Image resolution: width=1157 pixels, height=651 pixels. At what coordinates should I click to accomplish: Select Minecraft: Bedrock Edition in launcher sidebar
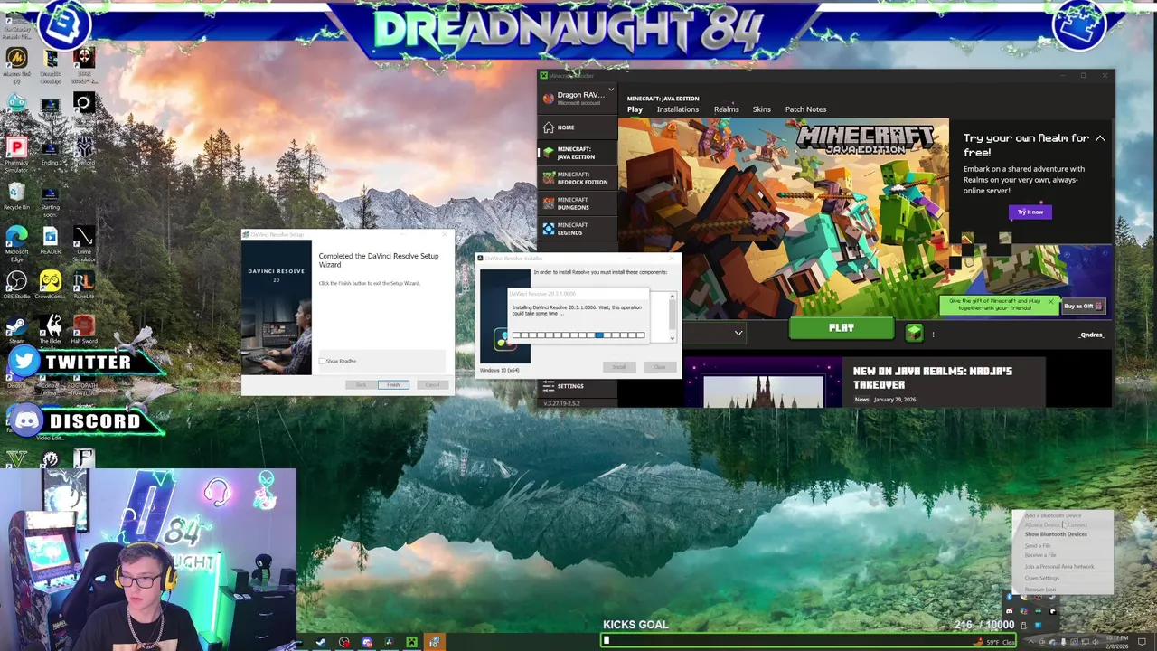point(578,178)
